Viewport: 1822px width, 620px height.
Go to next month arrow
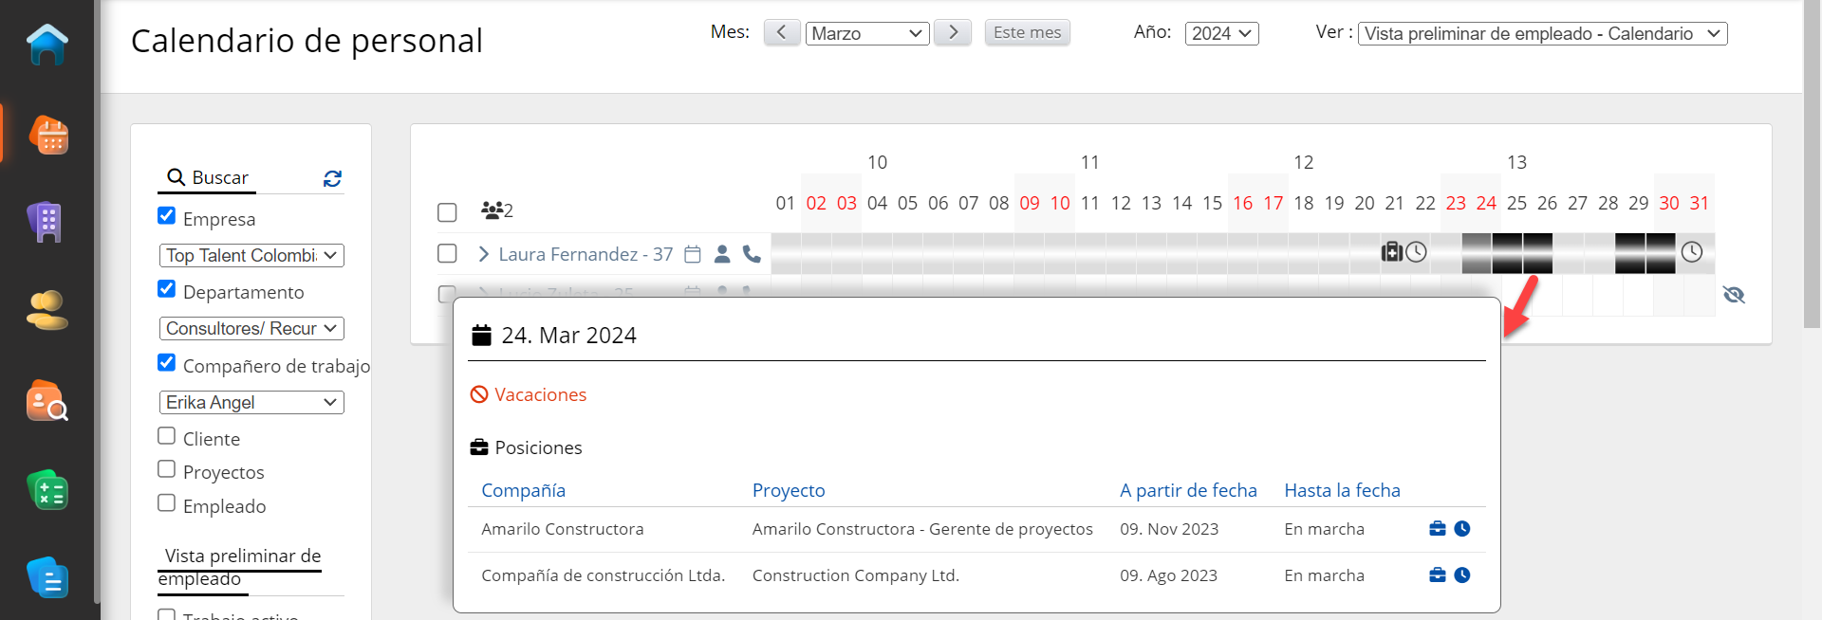click(x=952, y=32)
